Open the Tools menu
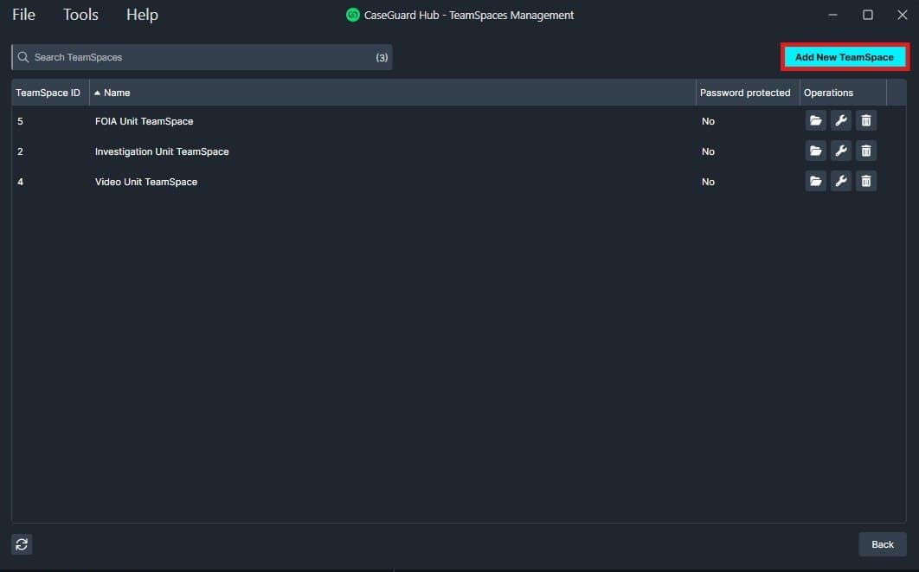This screenshot has width=919, height=572. (80, 14)
